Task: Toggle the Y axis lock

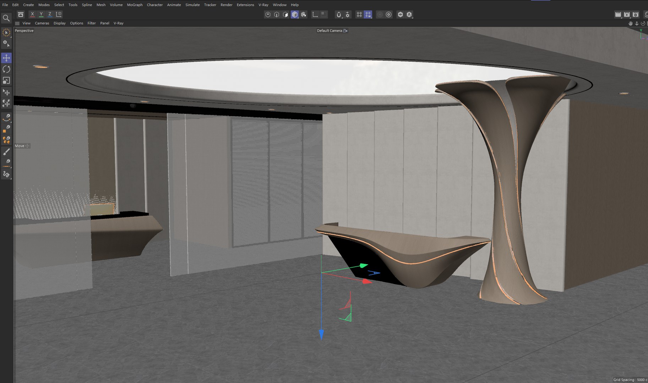Action: pos(41,14)
